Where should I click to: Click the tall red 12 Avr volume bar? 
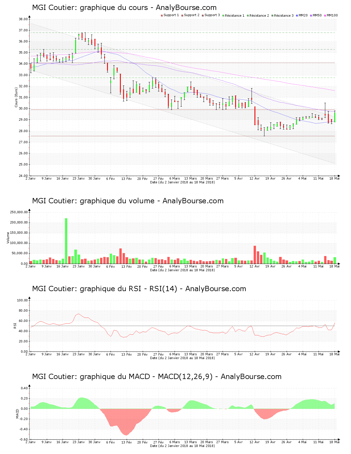click(x=255, y=255)
